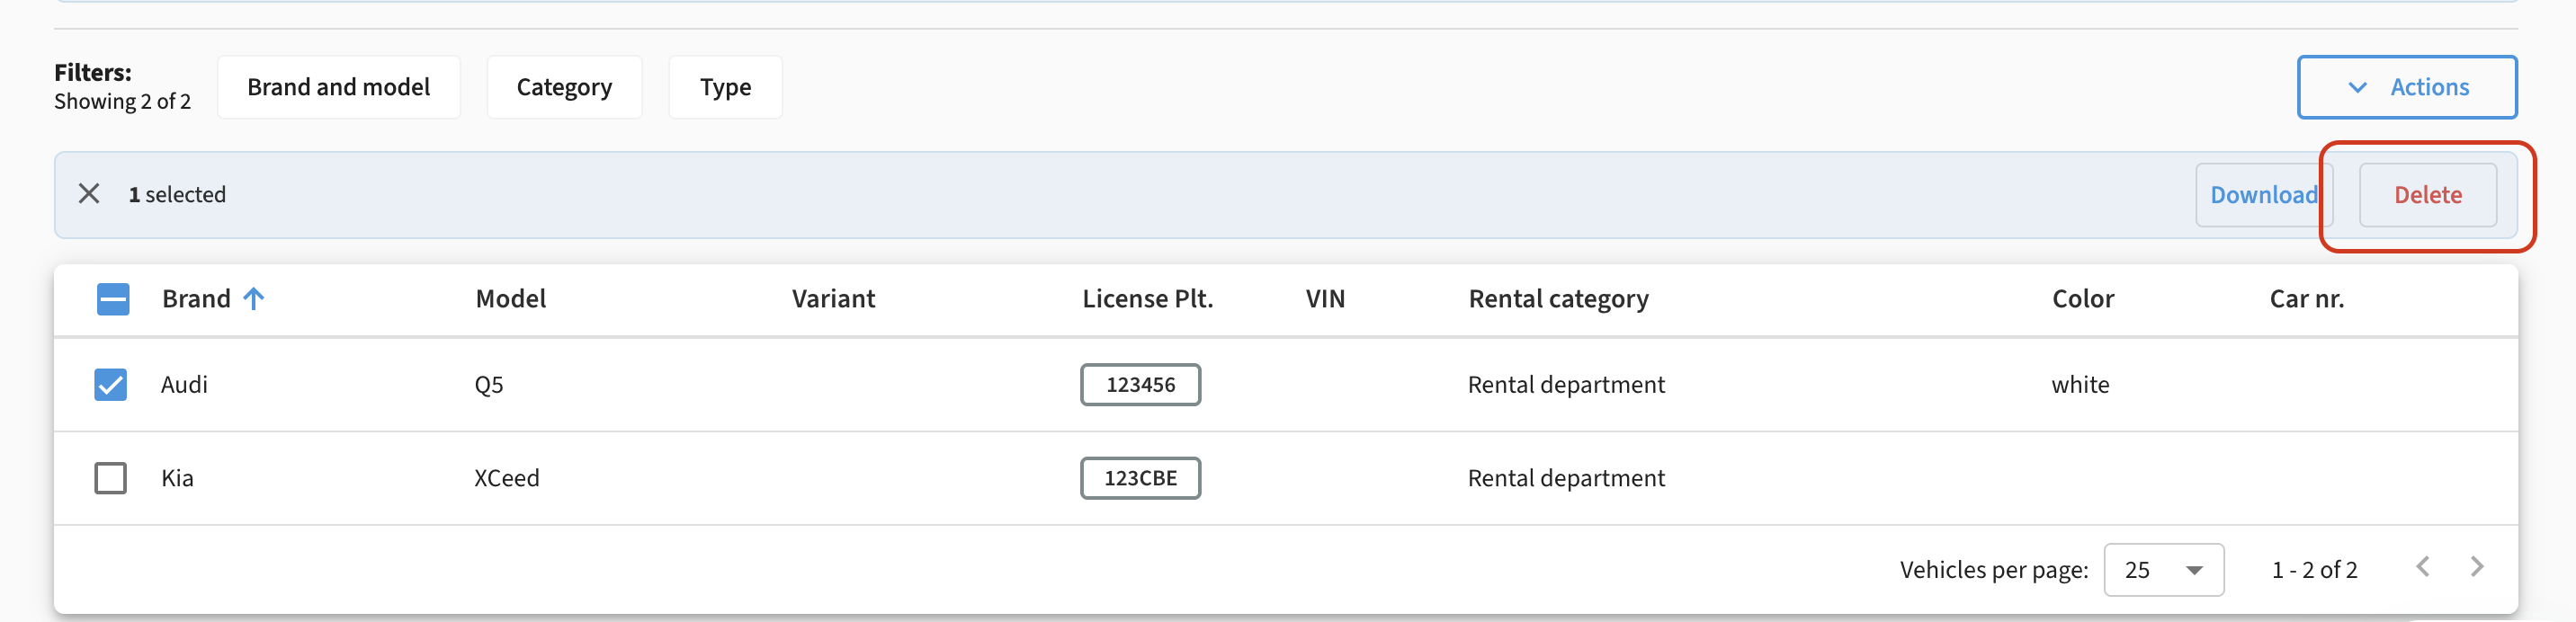This screenshot has height=622, width=2576.
Task: Toggle the select-all header checkbox
Action: pyautogui.click(x=113, y=299)
